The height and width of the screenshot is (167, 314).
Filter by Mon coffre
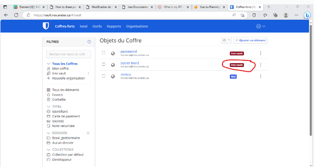(60, 69)
